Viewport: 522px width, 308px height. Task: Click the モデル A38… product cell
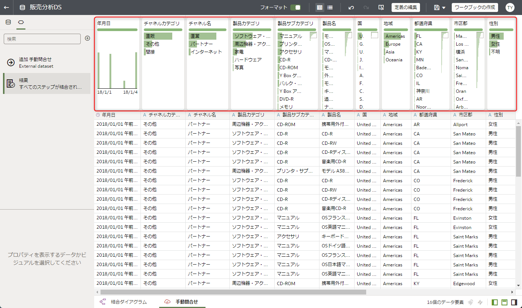coord(337,171)
